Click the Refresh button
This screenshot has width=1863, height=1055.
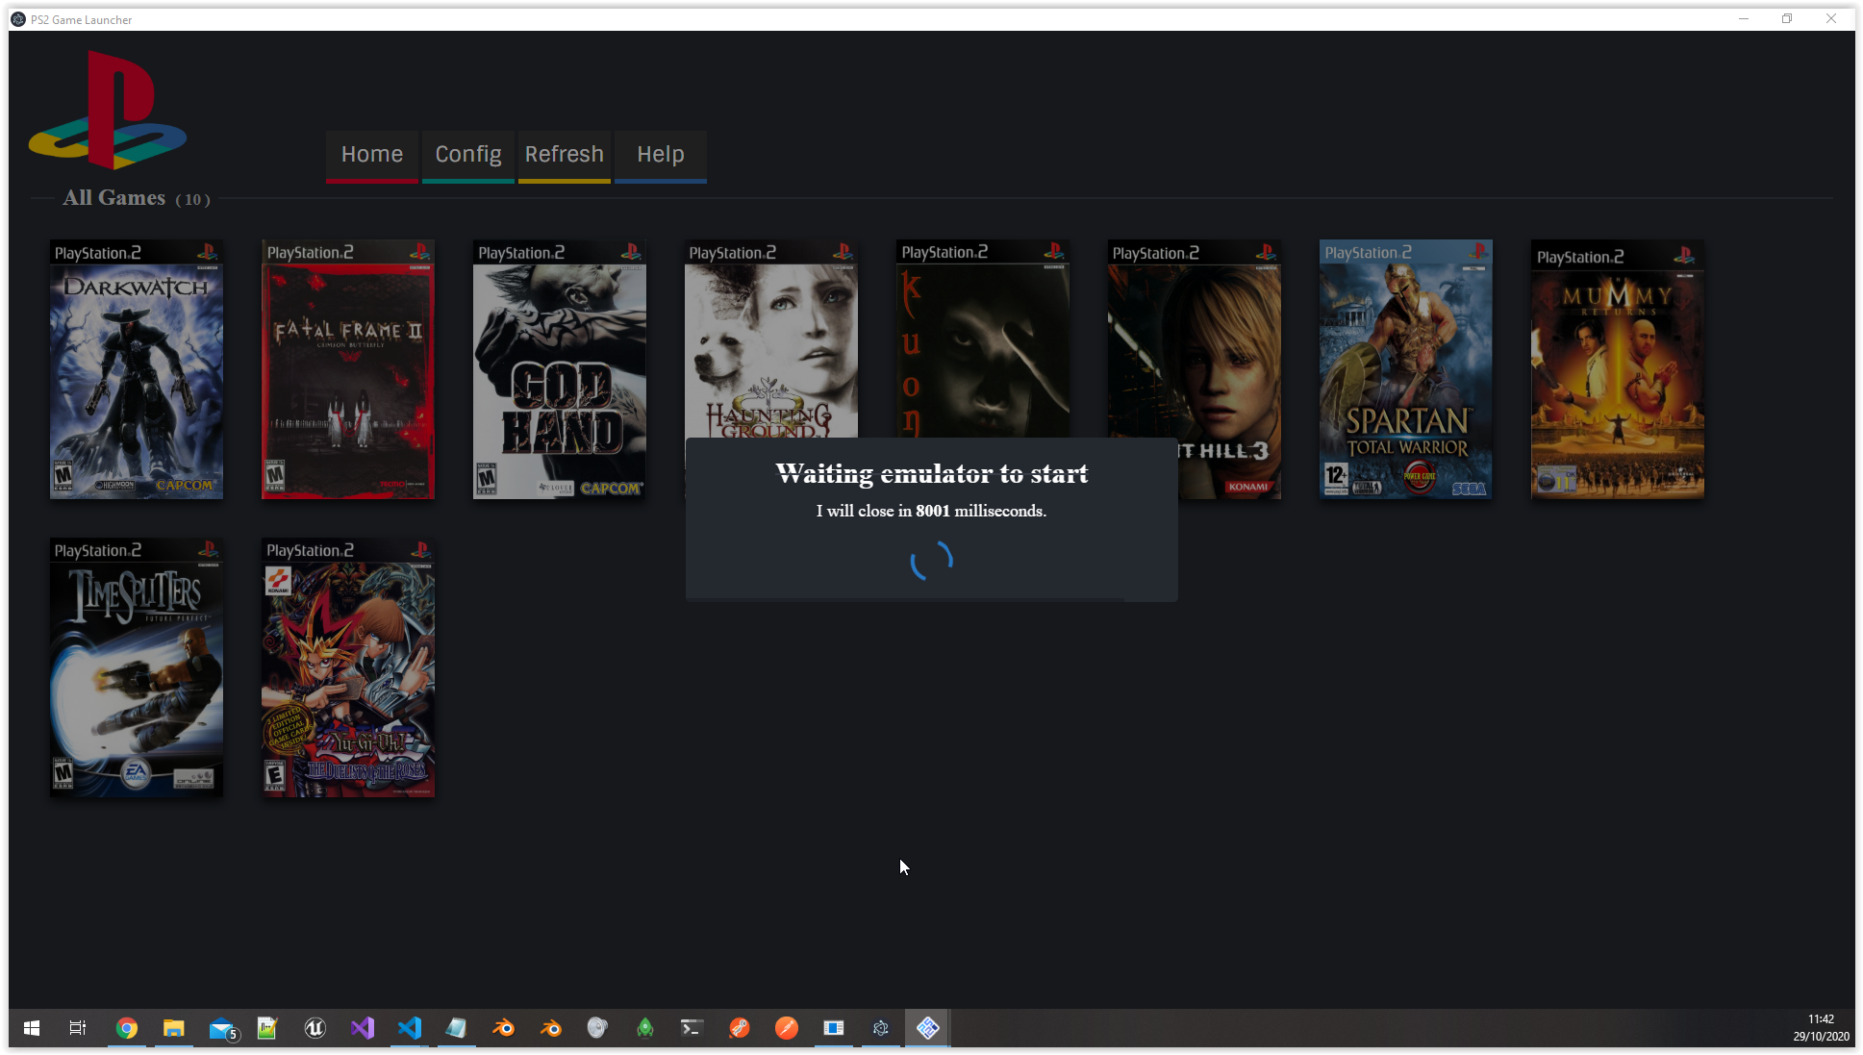(564, 155)
